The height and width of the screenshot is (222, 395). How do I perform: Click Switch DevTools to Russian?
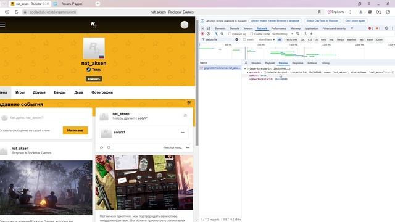click(x=322, y=20)
